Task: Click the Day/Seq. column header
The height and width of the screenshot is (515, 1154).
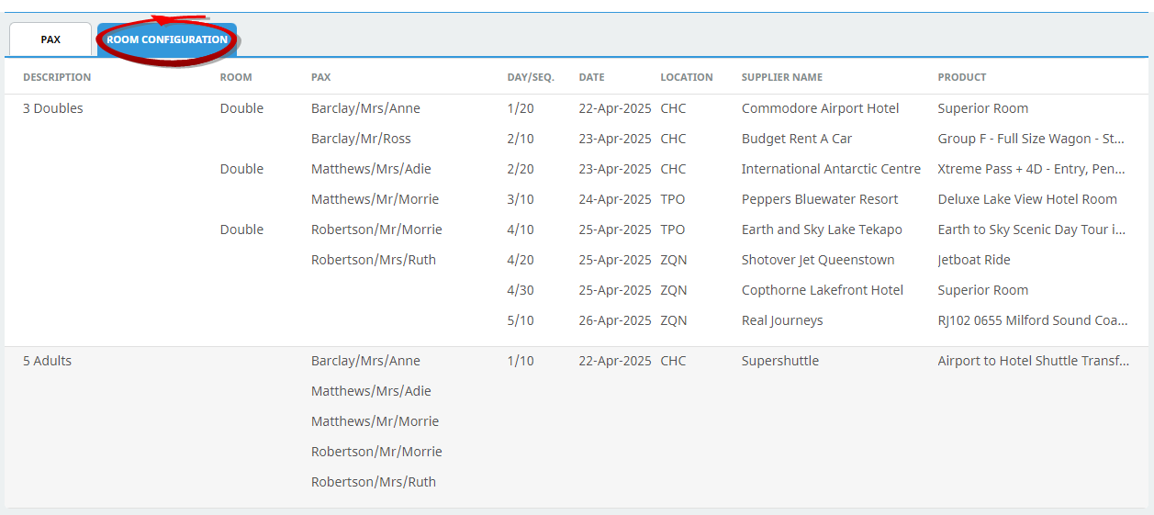Action: pos(530,77)
